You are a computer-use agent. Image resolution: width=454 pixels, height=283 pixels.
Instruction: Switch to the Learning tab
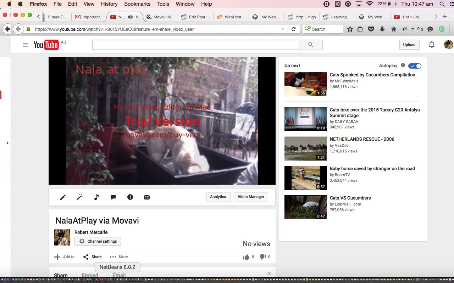[x=337, y=17]
